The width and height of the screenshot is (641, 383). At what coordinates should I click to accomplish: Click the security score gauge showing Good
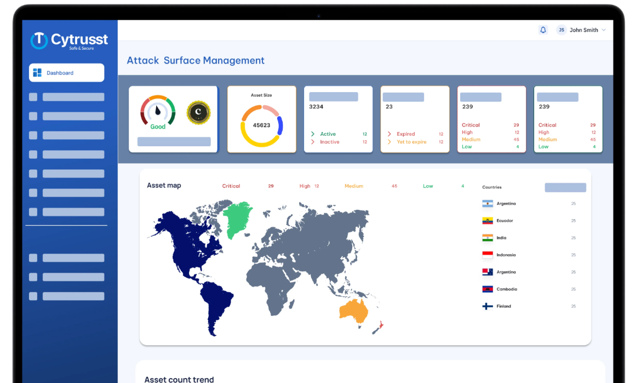(x=157, y=112)
